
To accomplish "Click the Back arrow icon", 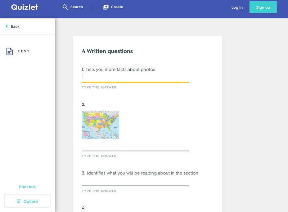I will click(6, 26).
